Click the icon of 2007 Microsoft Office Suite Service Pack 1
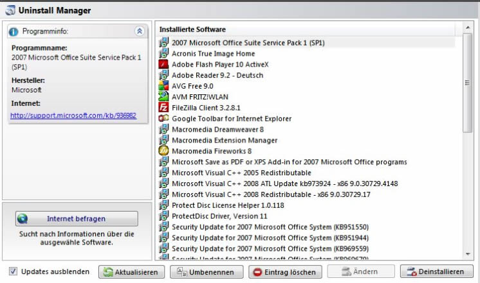Image resolution: width=480 pixels, height=283 pixels. [164, 42]
